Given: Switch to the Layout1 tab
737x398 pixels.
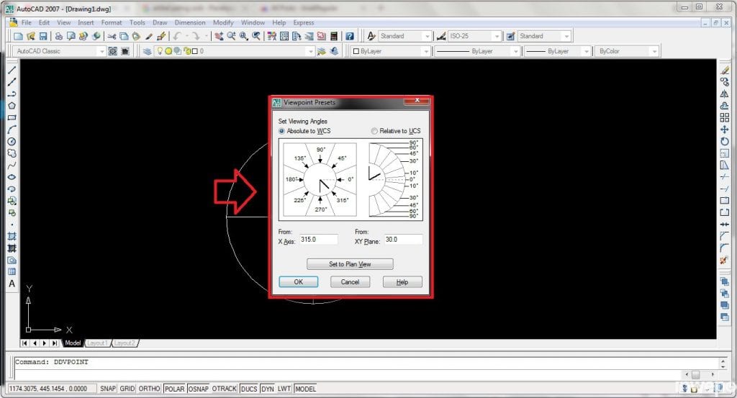Looking at the screenshot, I should click(97, 343).
